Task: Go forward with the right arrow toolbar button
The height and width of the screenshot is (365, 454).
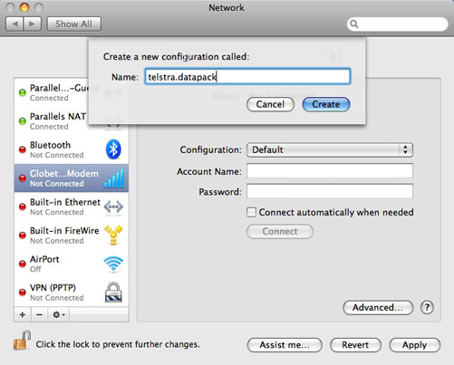Action: click(x=32, y=24)
